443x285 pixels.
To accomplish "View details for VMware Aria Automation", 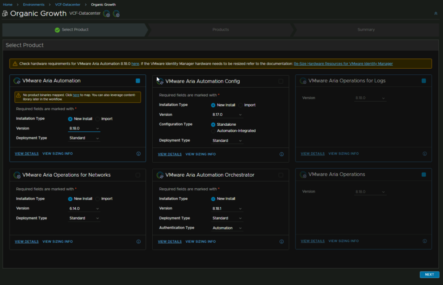I will 26,154.
